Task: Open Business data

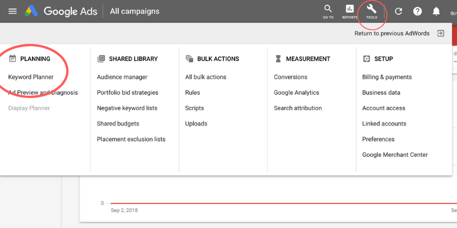Action: [381, 93]
